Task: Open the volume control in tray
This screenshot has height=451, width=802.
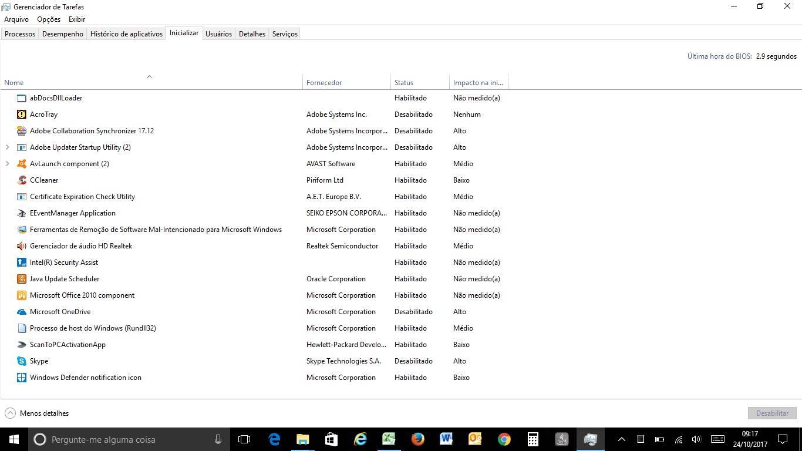Action: pyautogui.click(x=696, y=439)
